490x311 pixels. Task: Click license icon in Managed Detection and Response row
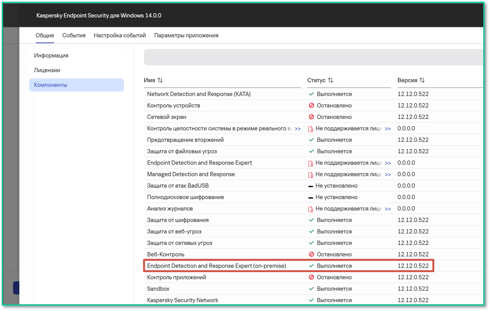(x=311, y=175)
